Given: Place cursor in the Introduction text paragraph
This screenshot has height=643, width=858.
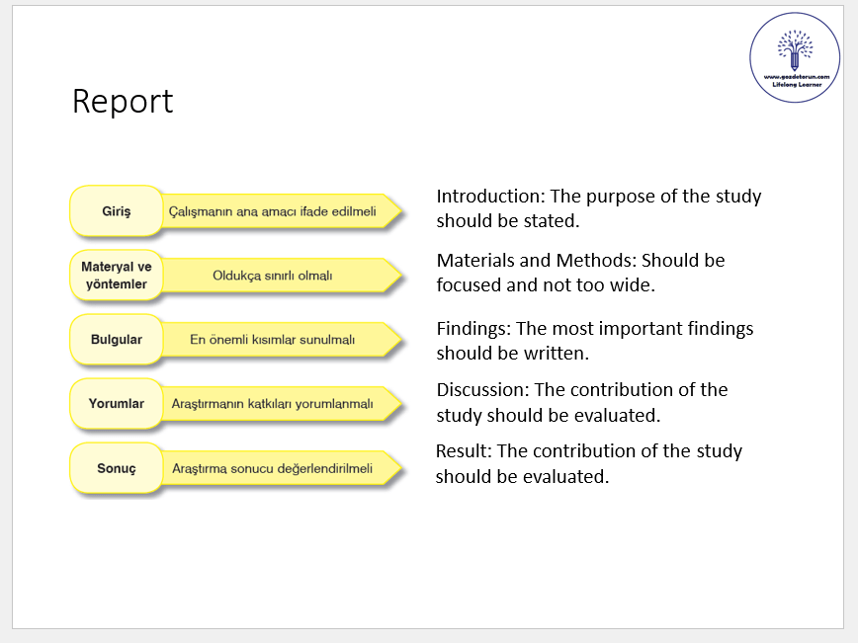Looking at the screenshot, I should 598,208.
